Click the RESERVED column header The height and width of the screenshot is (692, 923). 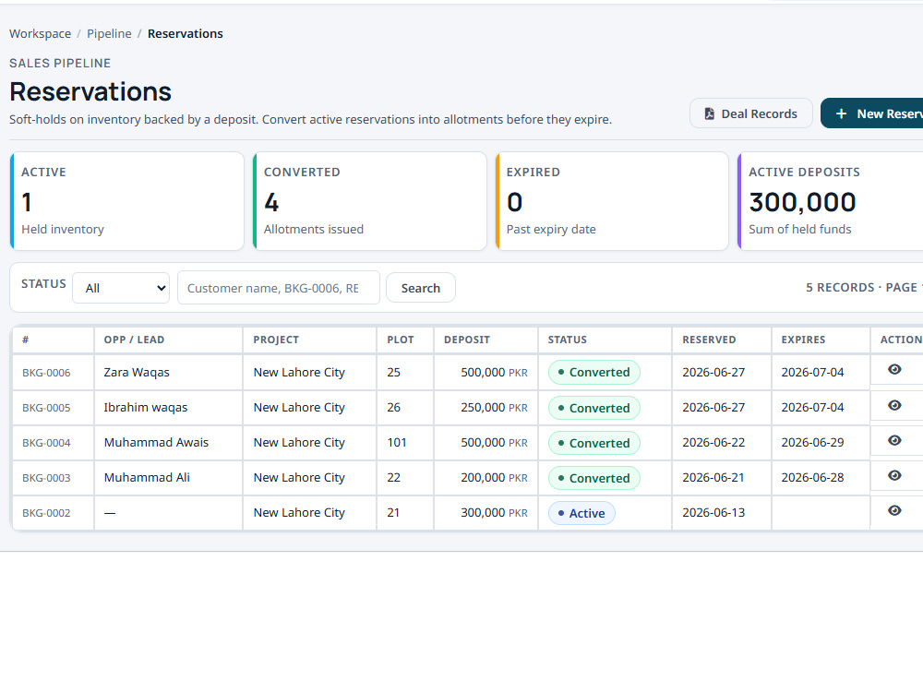pyautogui.click(x=709, y=340)
